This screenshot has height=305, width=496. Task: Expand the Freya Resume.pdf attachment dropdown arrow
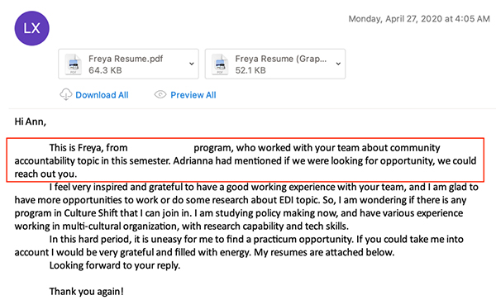click(192, 64)
